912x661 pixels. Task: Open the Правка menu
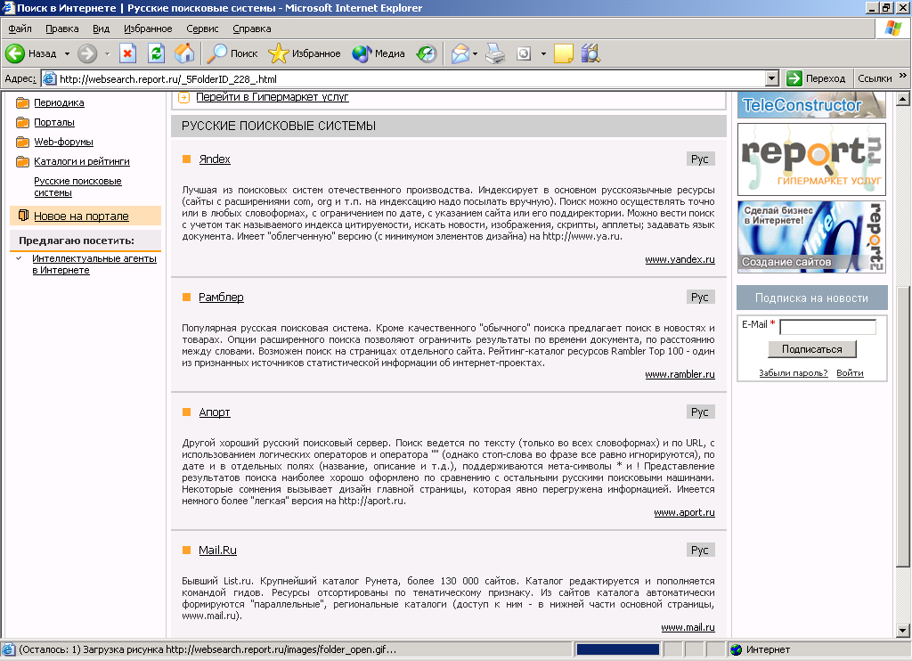tap(61, 29)
